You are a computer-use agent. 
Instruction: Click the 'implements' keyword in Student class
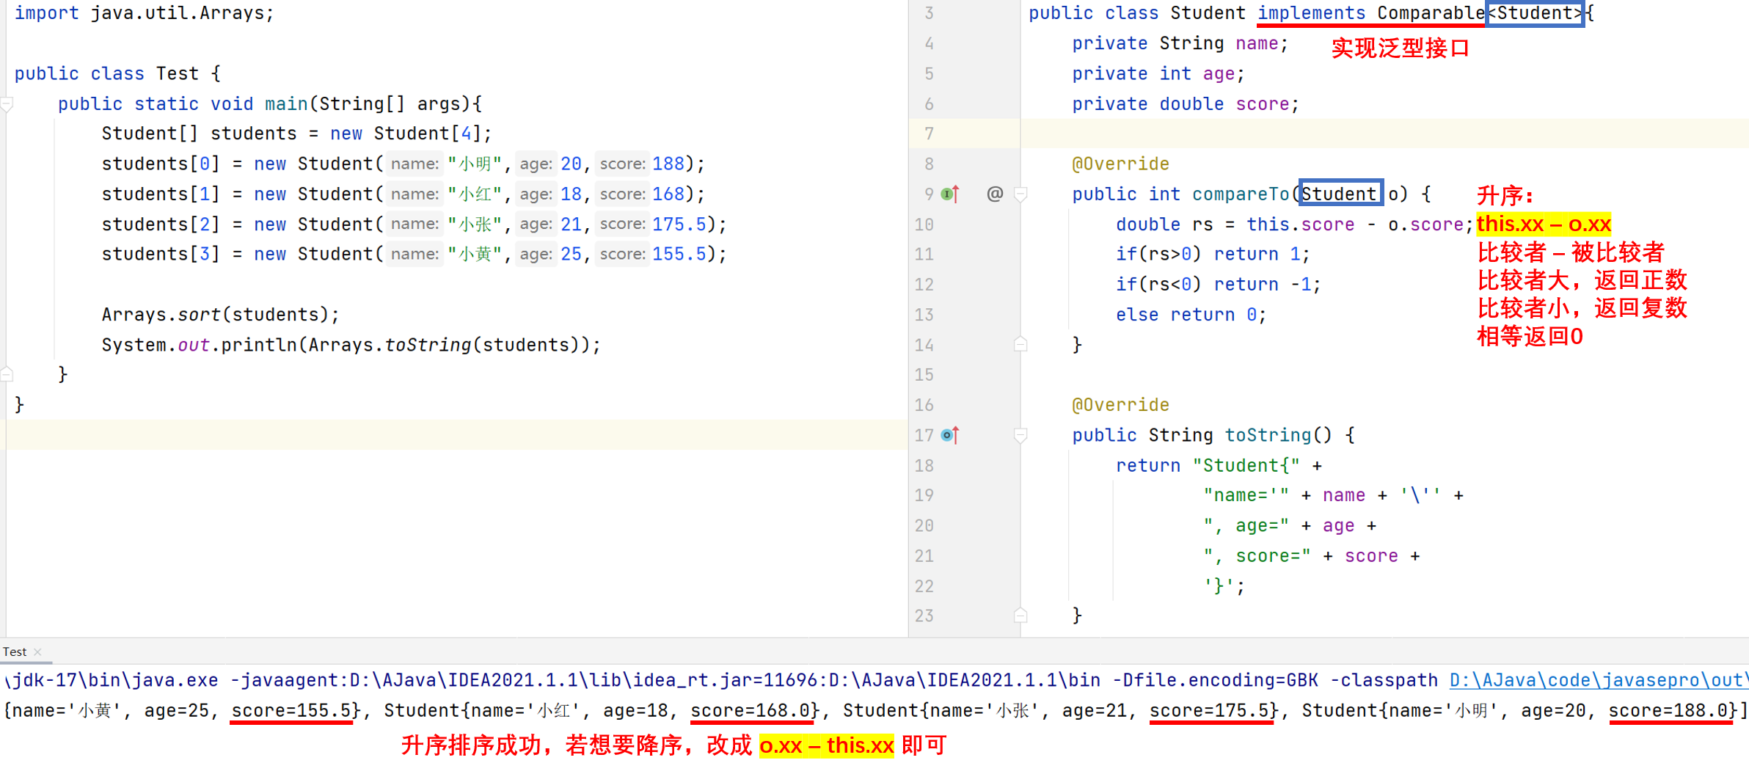(x=1311, y=13)
